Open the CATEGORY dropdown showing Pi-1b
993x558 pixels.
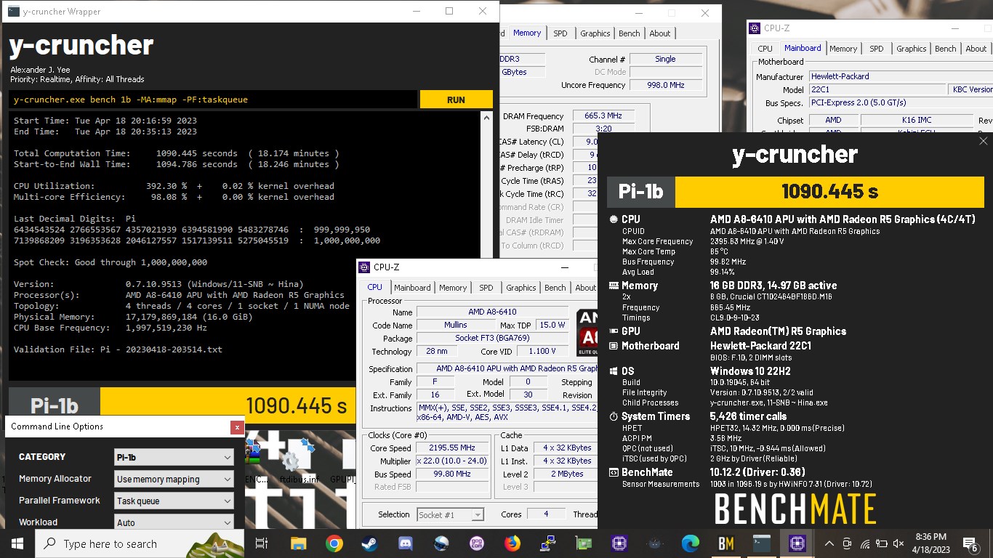point(174,457)
